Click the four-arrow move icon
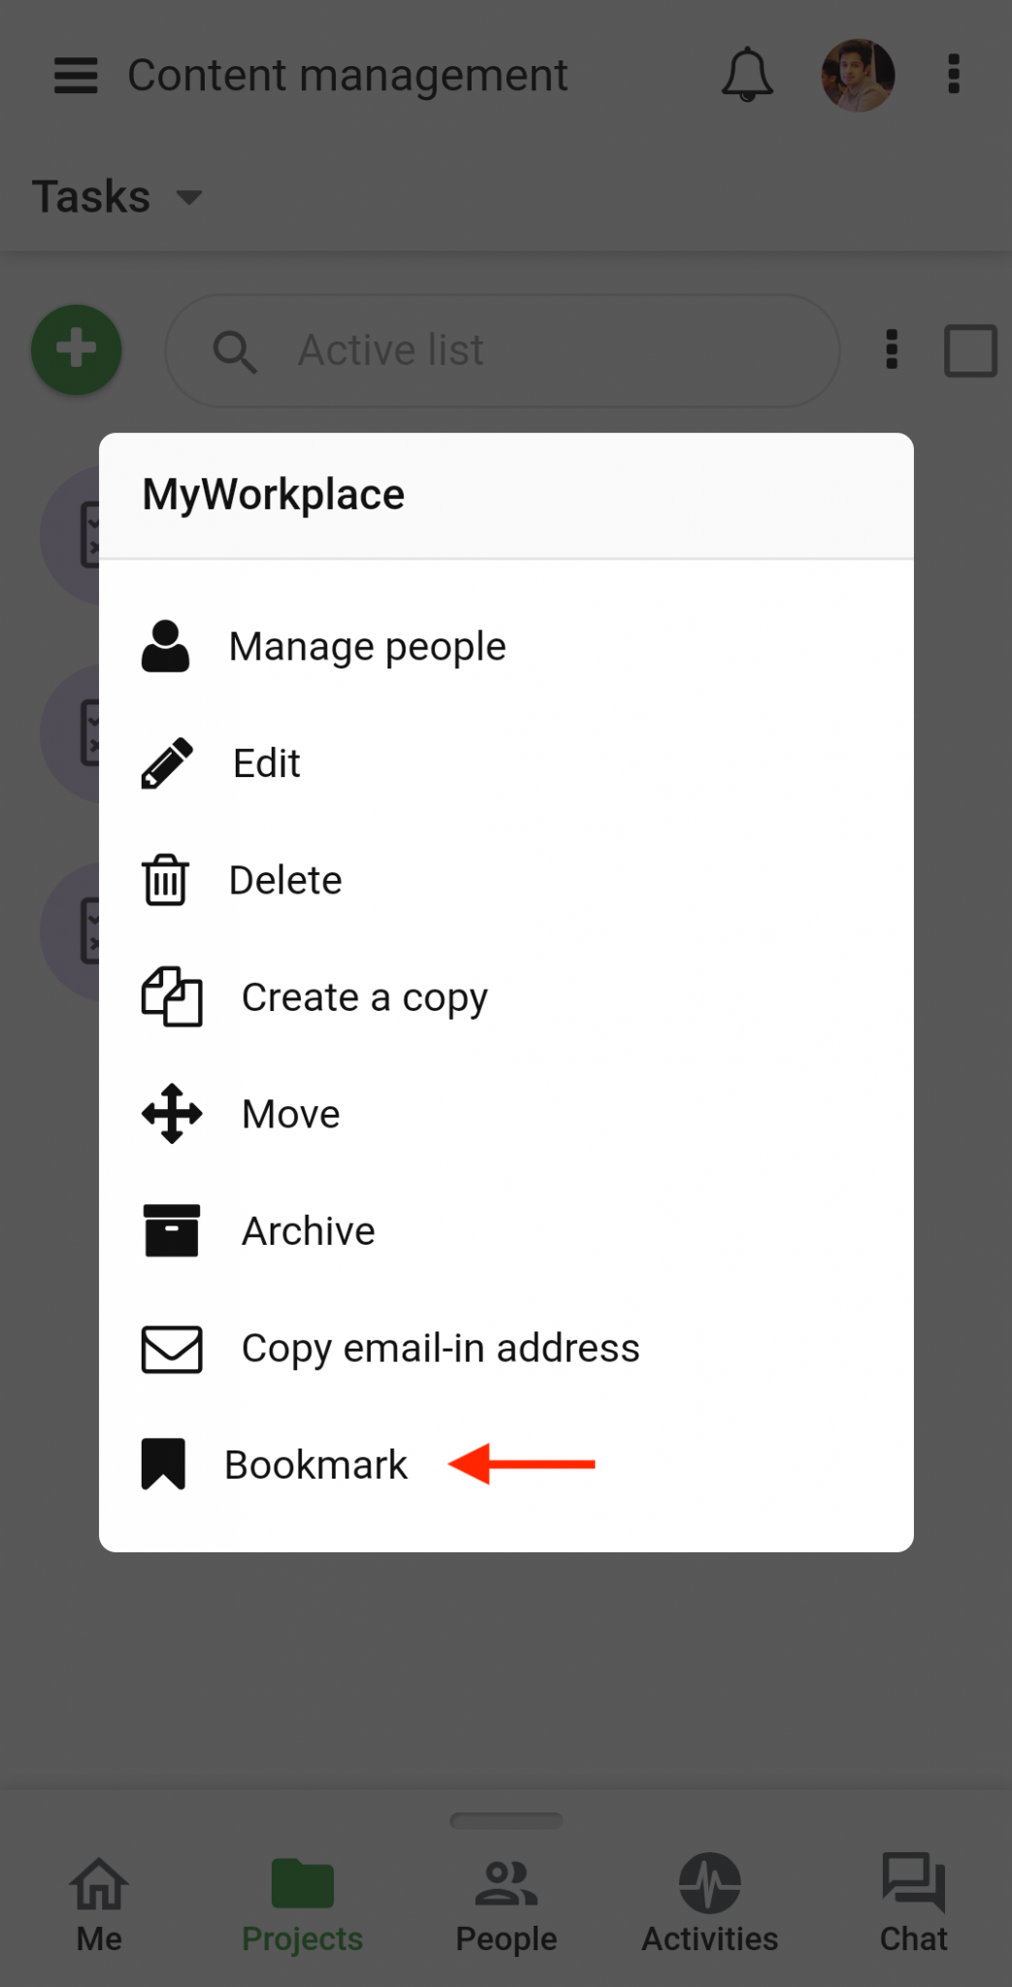This screenshot has height=1987, width=1012. tap(172, 1114)
